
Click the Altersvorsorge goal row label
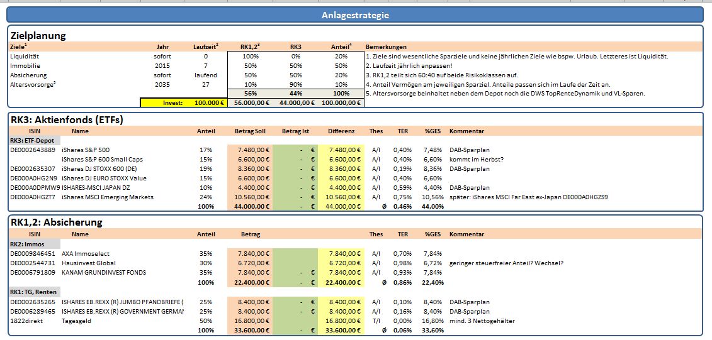coord(28,84)
